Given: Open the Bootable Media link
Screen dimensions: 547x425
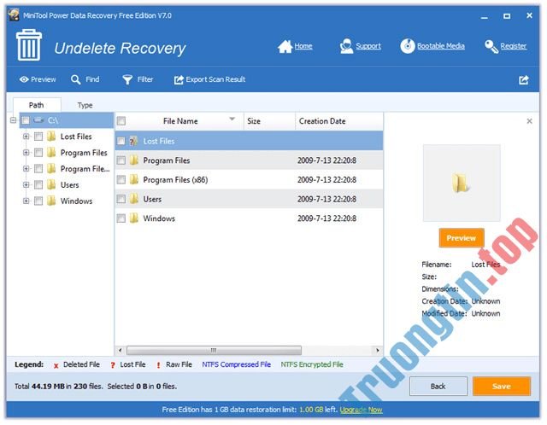Looking at the screenshot, I should tap(441, 46).
